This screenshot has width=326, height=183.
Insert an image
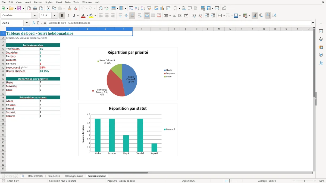(156, 8)
